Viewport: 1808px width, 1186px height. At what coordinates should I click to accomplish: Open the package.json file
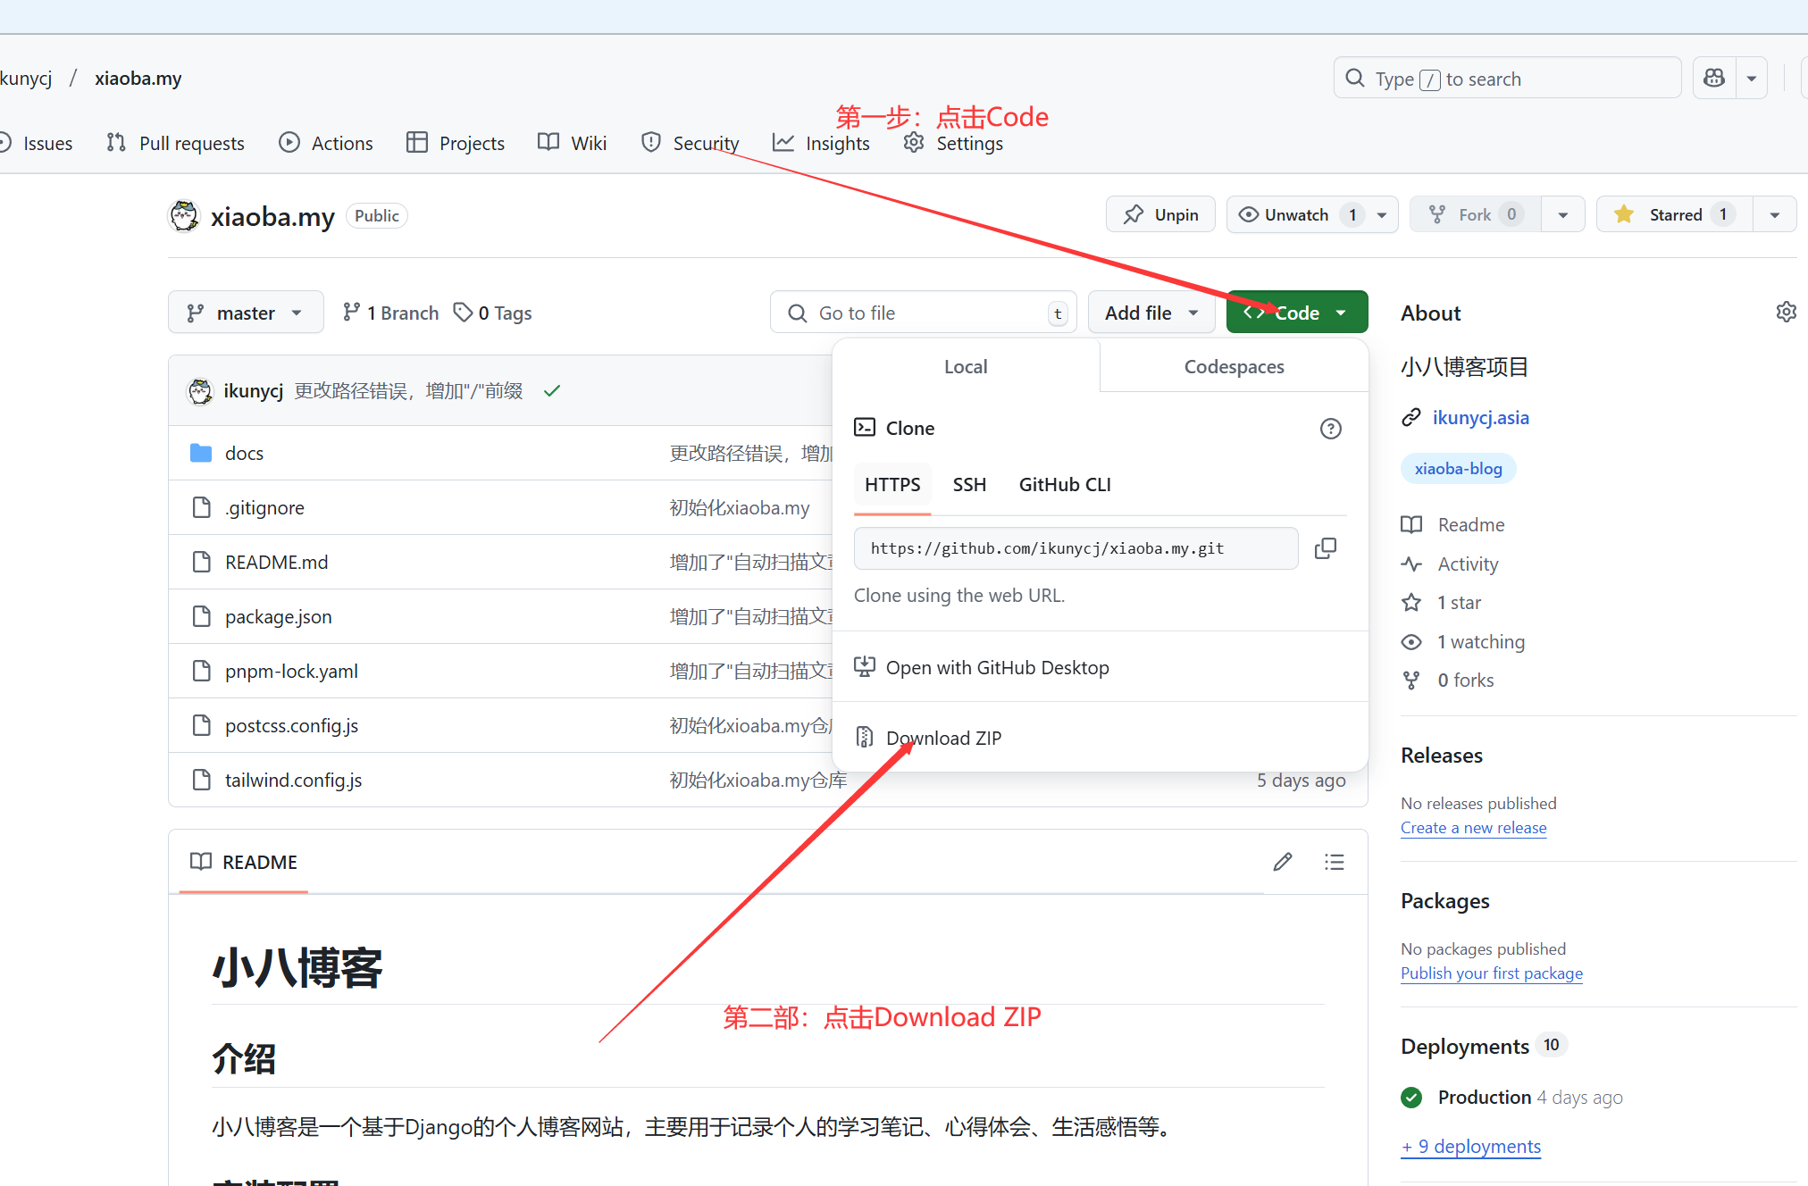pos(279,617)
